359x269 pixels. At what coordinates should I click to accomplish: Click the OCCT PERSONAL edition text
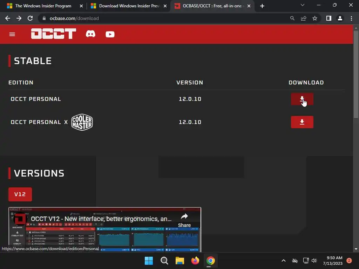(36, 99)
